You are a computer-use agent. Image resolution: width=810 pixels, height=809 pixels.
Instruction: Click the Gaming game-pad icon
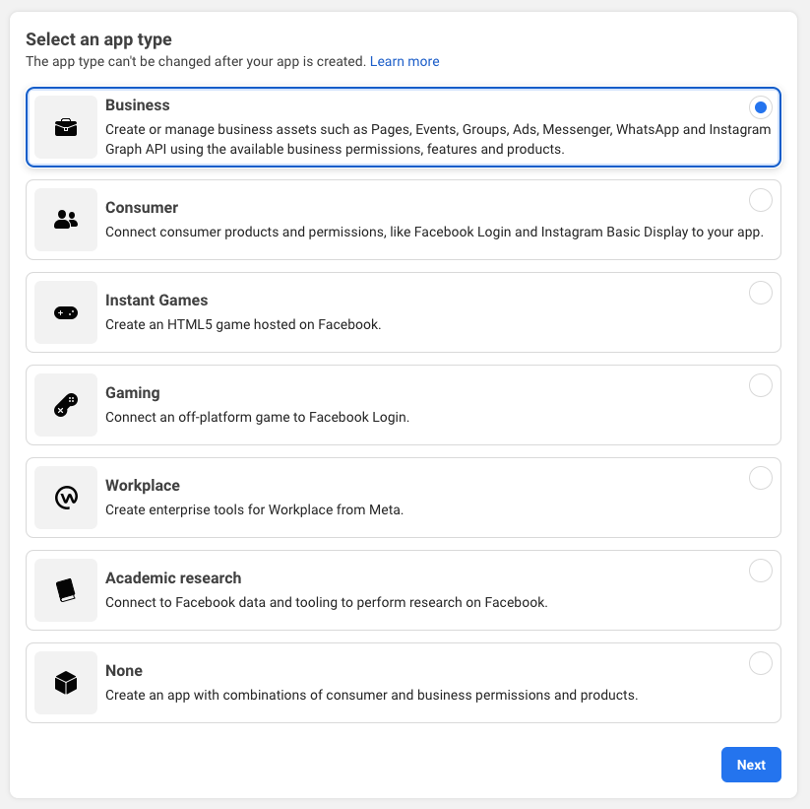click(65, 405)
